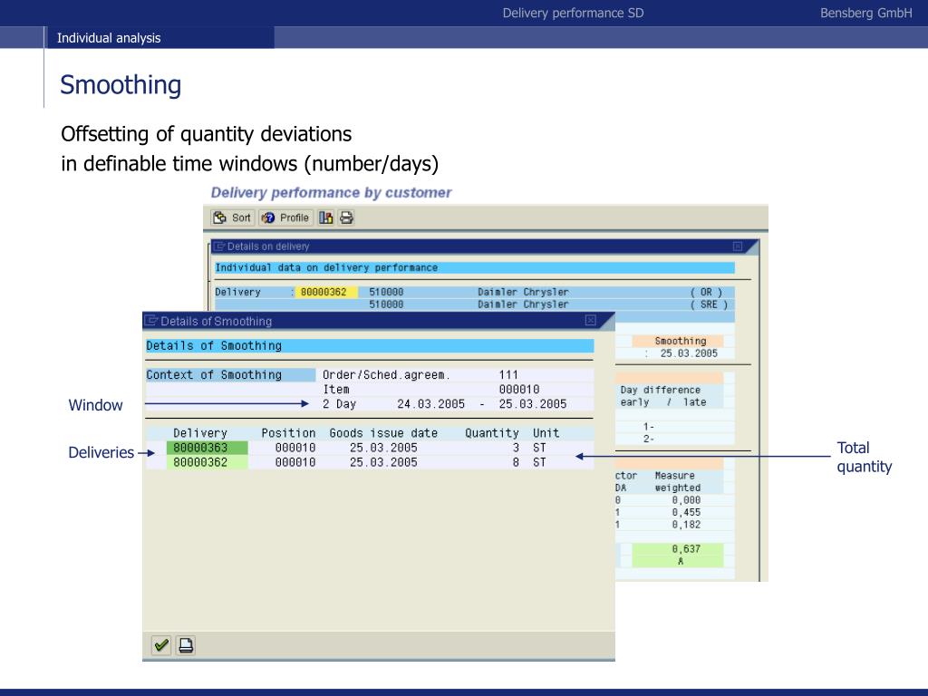Click the print icon in the Smoothing dialog footer

pyautogui.click(x=186, y=645)
